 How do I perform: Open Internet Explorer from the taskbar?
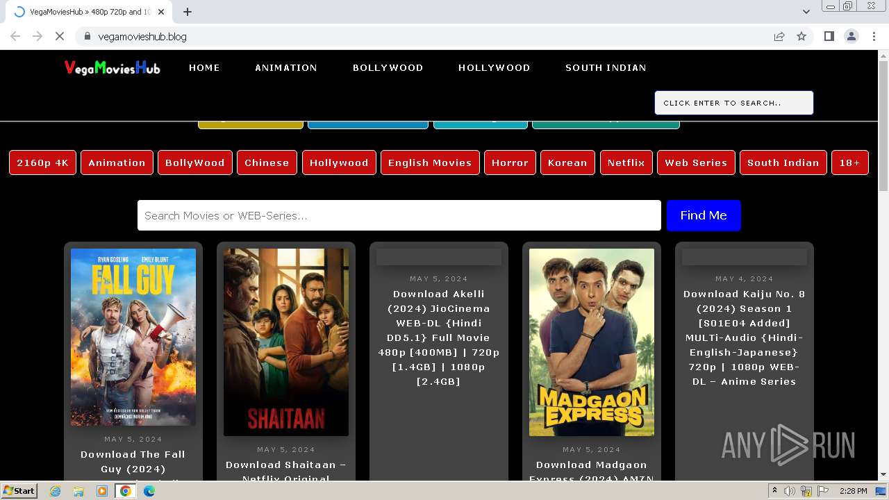(x=56, y=491)
